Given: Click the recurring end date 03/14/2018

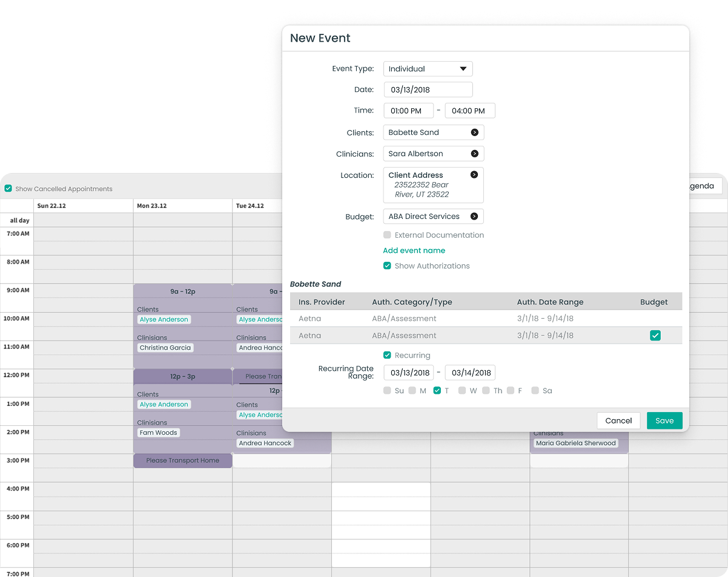Looking at the screenshot, I should pyautogui.click(x=470, y=373).
